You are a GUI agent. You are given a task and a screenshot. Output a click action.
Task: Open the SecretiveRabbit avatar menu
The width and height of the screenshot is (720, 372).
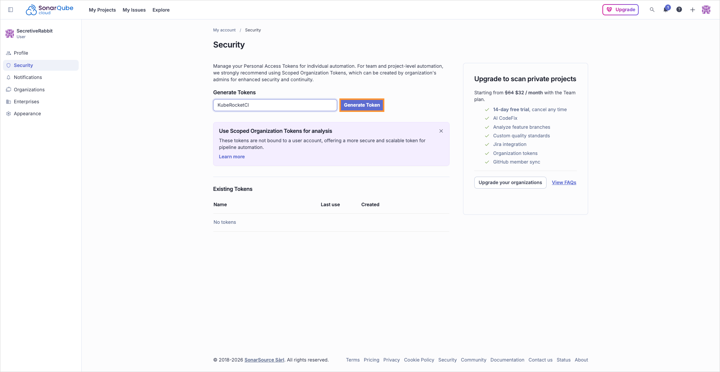[x=706, y=10]
